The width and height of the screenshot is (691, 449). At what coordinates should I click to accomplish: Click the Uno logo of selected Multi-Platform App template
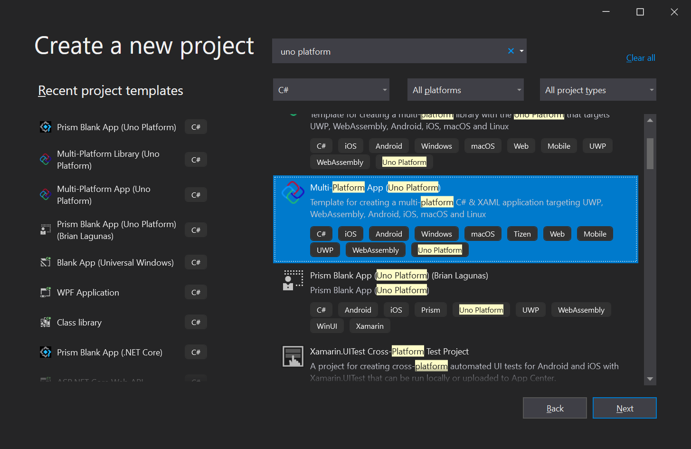[293, 193]
